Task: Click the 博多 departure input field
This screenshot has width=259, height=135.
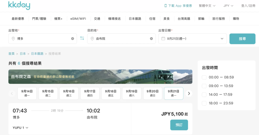Action: click(42, 39)
